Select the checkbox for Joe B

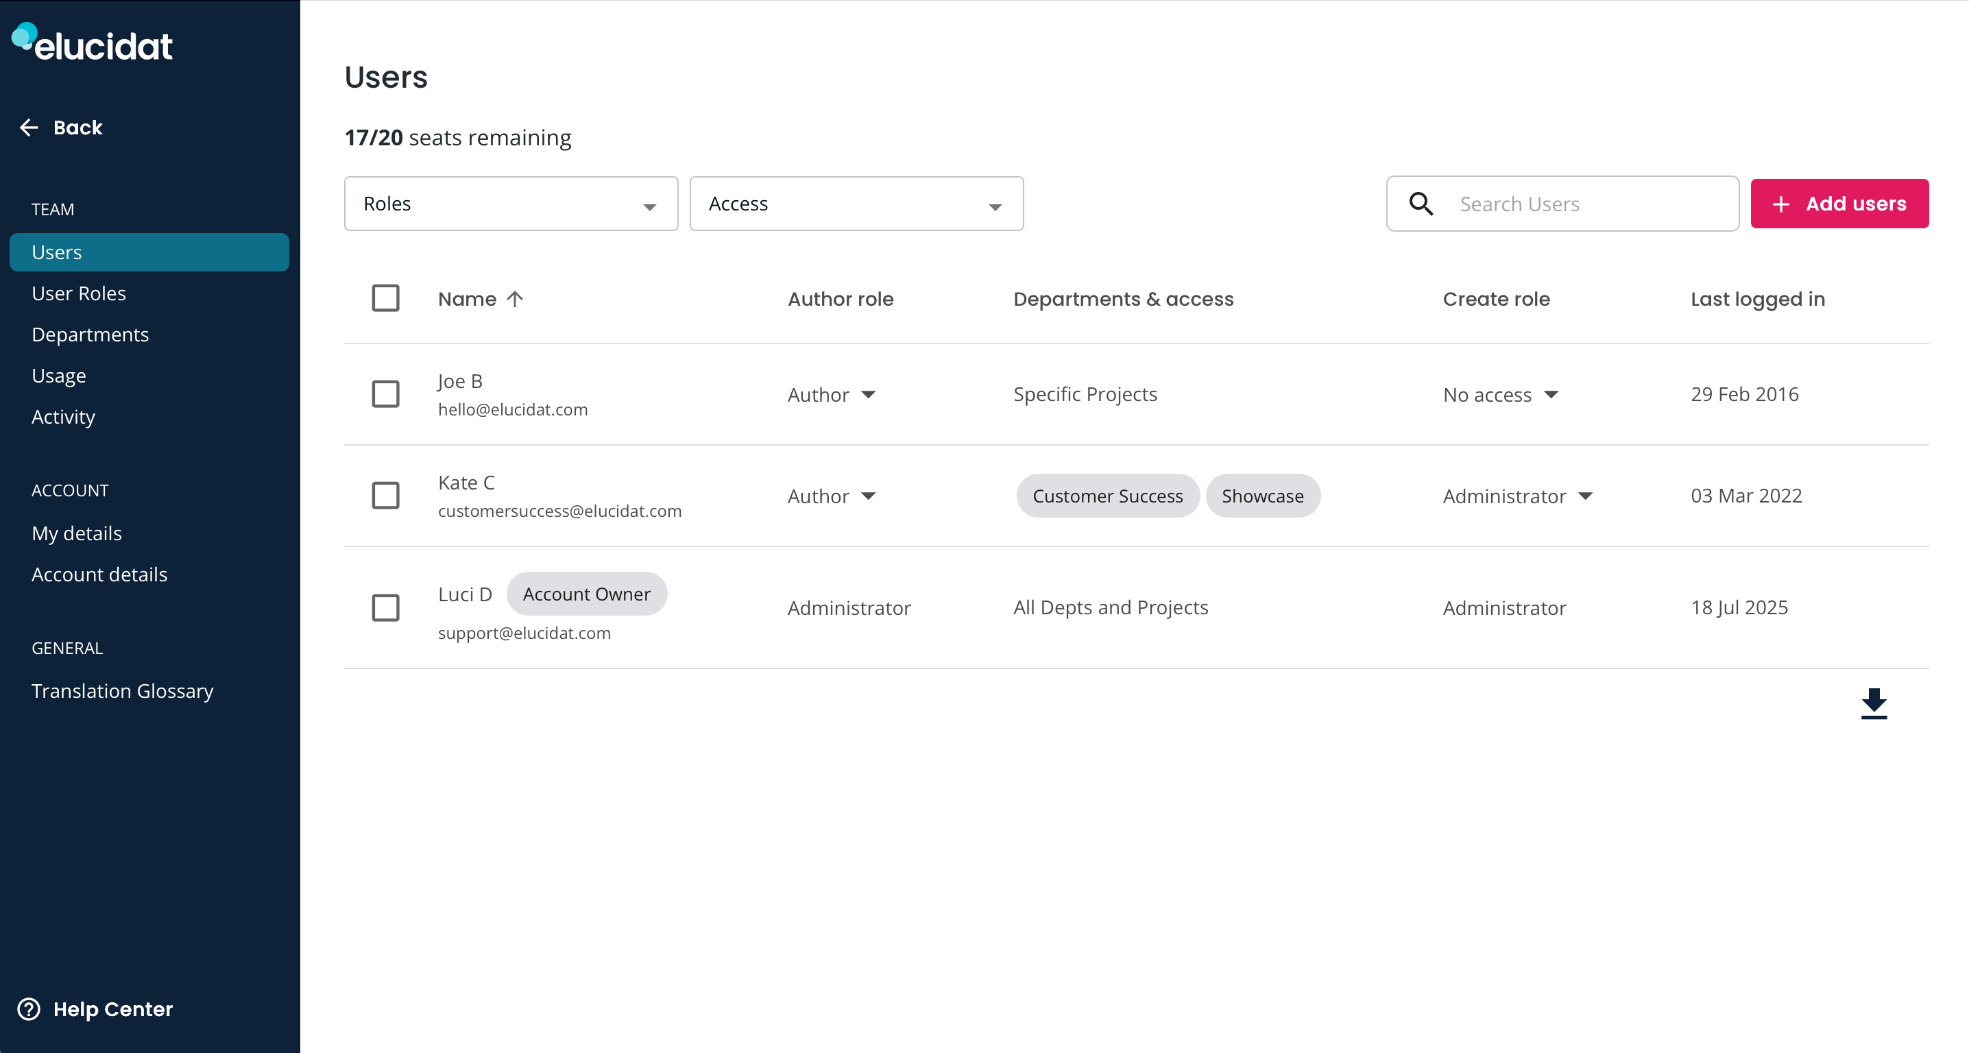[386, 394]
